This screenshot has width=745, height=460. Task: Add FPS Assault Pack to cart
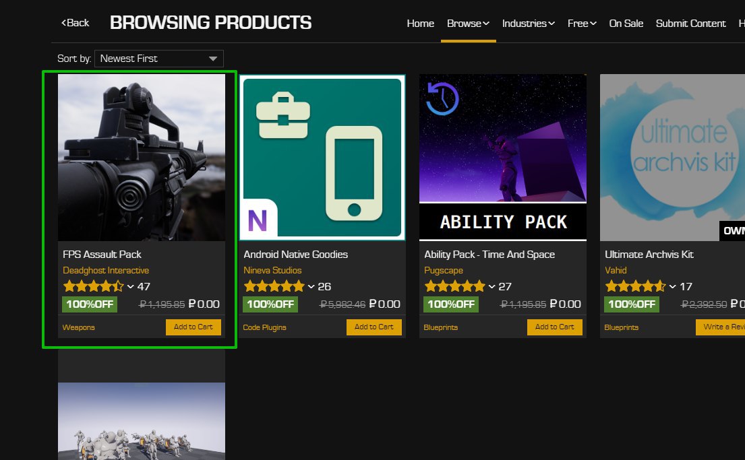[193, 327]
